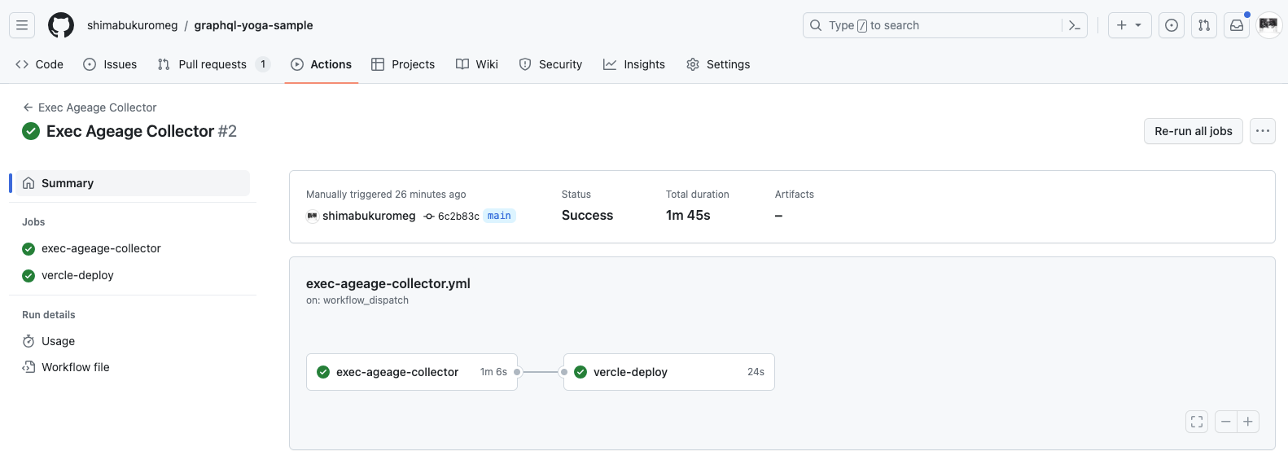
Task: Open the create new plus dropdown
Action: click(x=1129, y=25)
